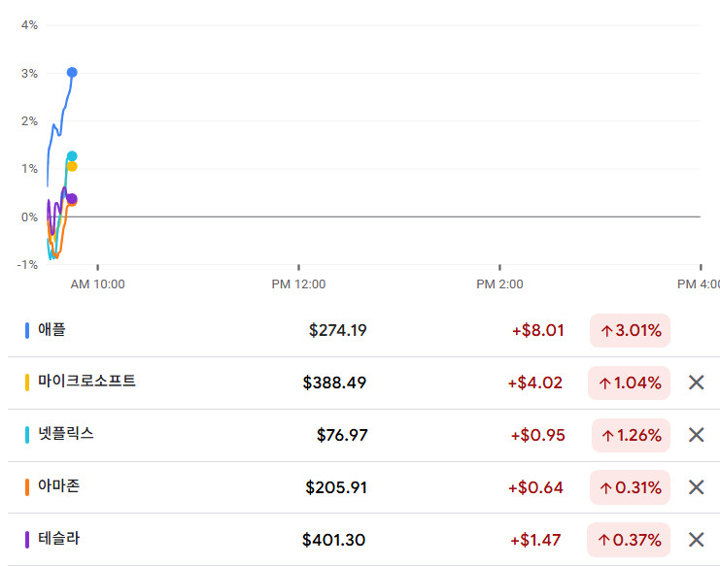Delete Amazon (아마존) using its X icon

(696, 487)
